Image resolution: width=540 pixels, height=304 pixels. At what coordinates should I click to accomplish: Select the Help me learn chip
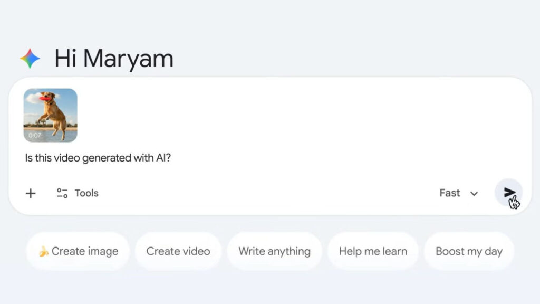373,251
